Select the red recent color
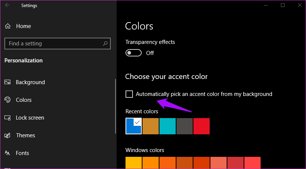 202,126
